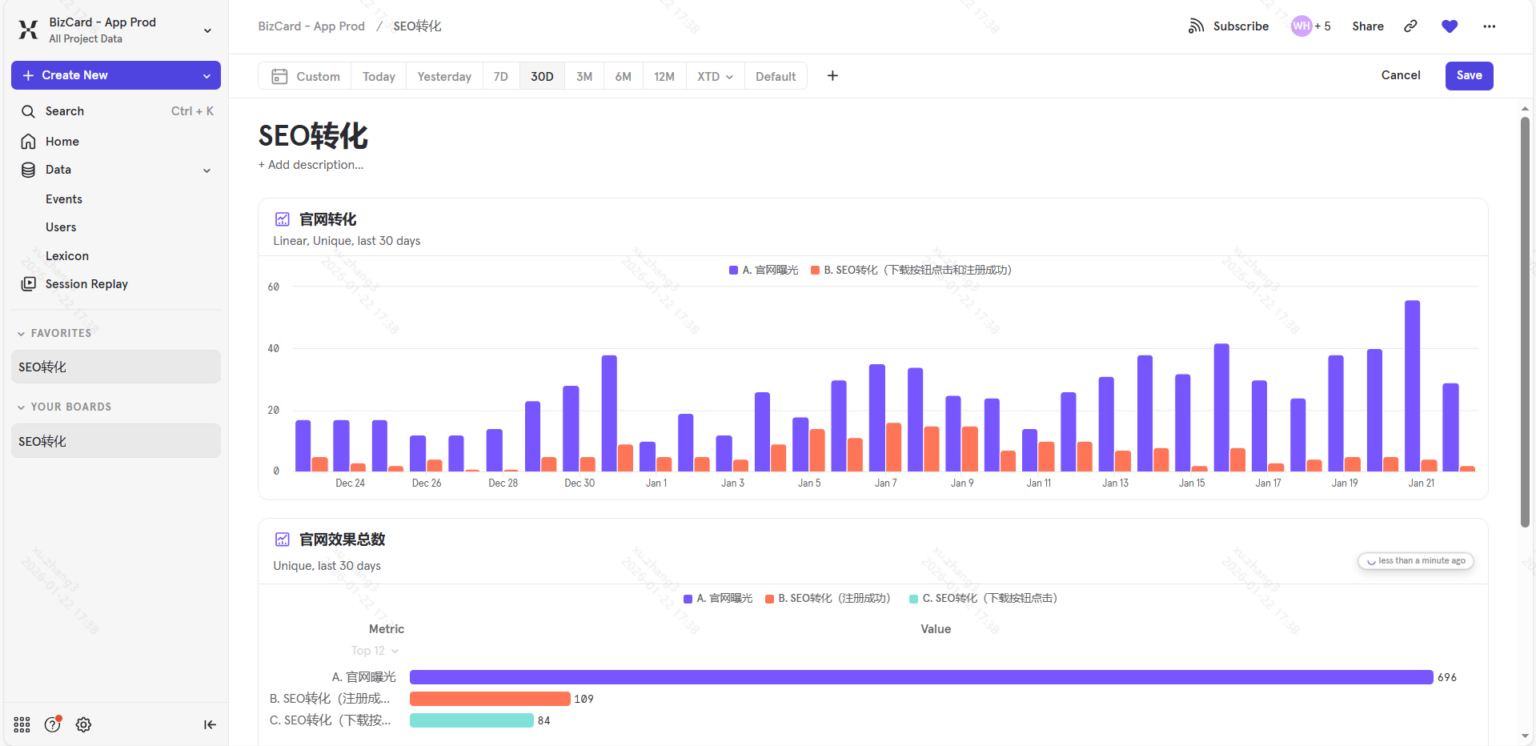This screenshot has height=746, width=1536.
Task: Click Add description field under title
Action: tap(311, 165)
